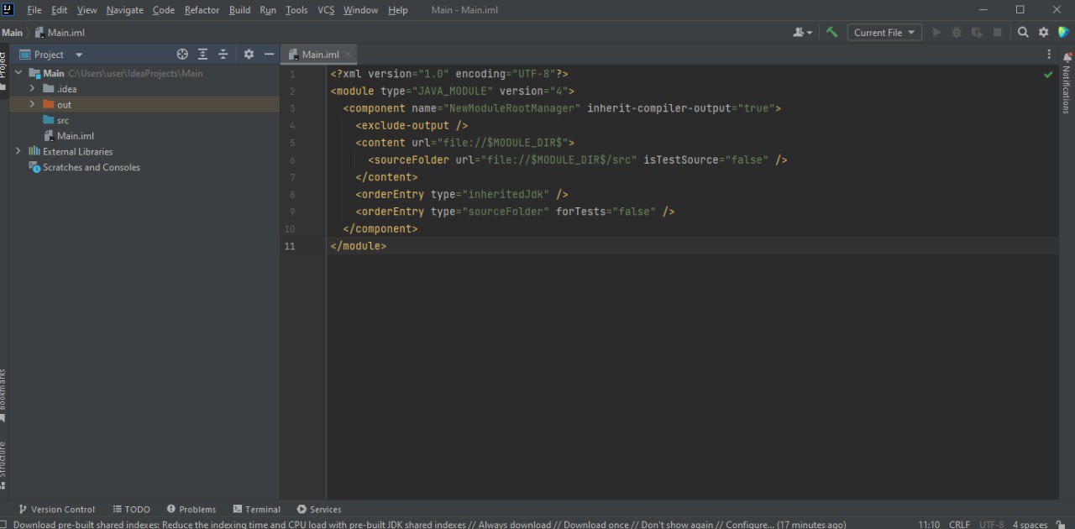Open the editor tabs kebab menu
The height and width of the screenshot is (529, 1075).
[1048, 54]
